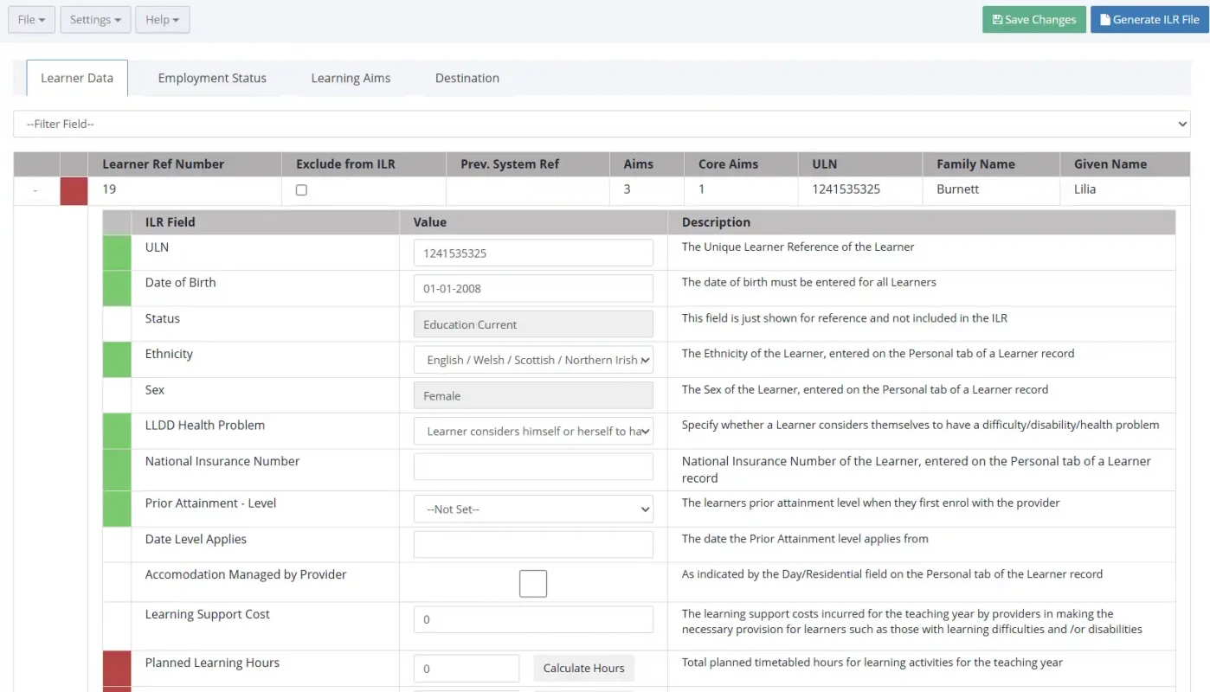Click the disabled Status field Education Current
Screen dimensions: 1210x692
point(533,324)
